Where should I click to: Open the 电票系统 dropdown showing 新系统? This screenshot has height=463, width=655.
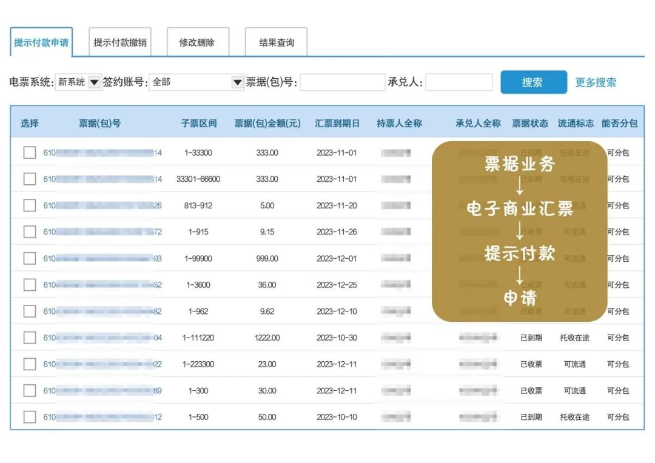tap(78, 82)
